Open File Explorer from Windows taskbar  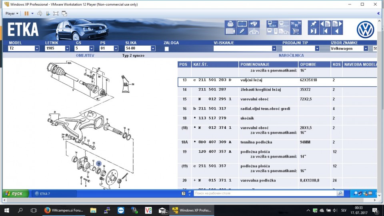(93, 210)
